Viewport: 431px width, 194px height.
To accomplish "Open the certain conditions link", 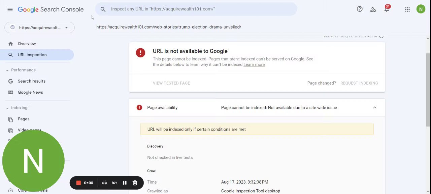I will (213, 129).
